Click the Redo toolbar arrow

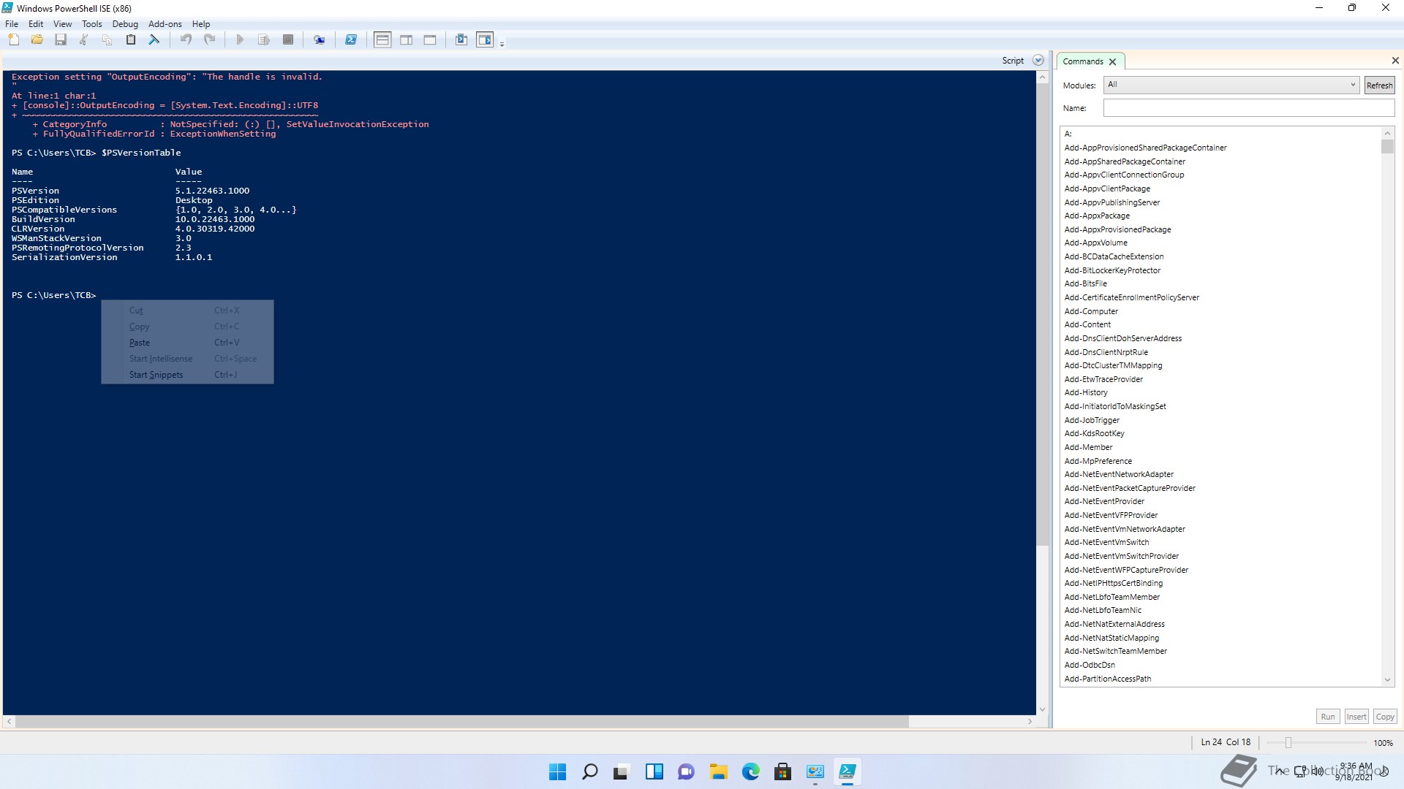pos(209,40)
